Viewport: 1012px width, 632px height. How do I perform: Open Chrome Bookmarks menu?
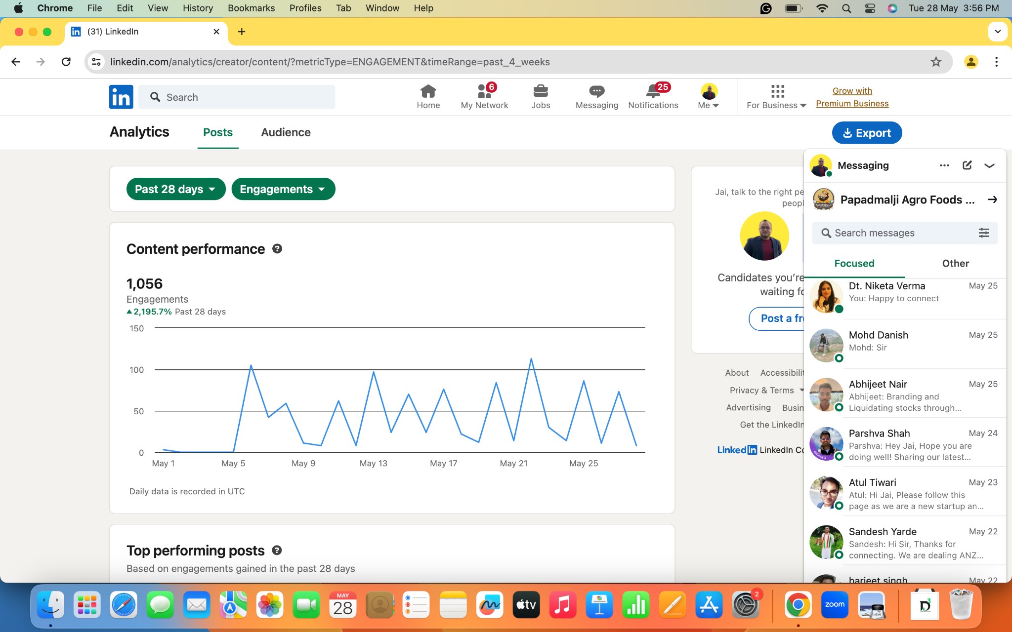[251, 8]
